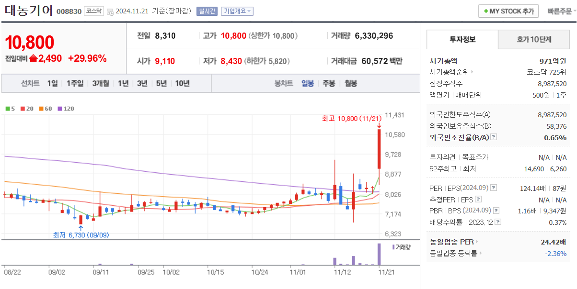Click the 외국인보유주식수 value 58,376
This screenshot has width=577, height=289.
pyautogui.click(x=556, y=126)
